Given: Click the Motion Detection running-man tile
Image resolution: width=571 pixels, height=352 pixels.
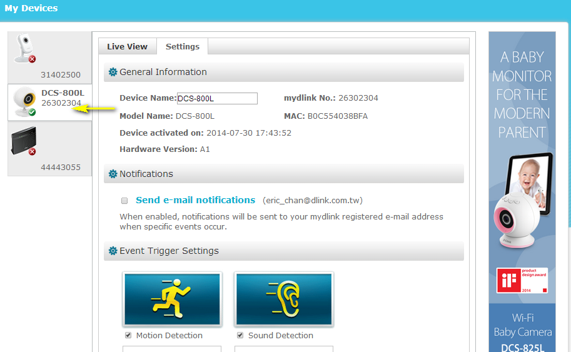Looking at the screenshot, I should (172, 299).
